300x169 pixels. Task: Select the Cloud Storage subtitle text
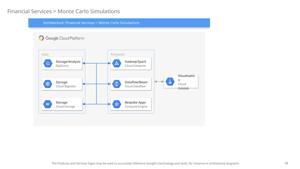tap(65, 107)
